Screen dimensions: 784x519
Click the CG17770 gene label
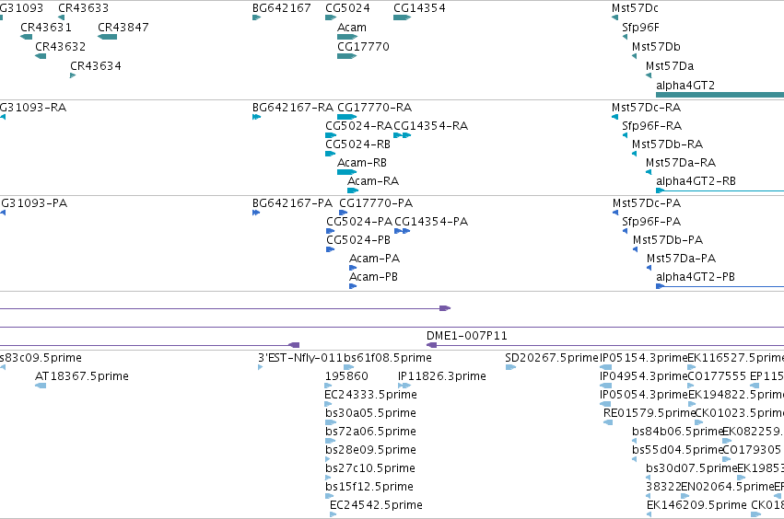[363, 46]
